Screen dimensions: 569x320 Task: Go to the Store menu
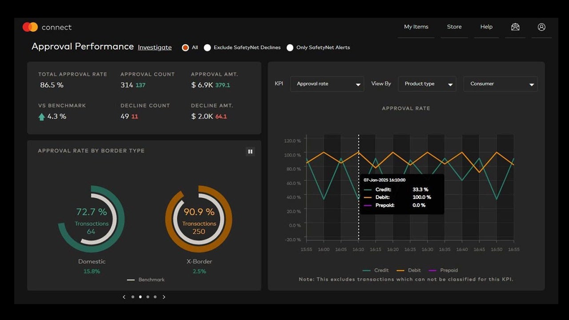[x=454, y=27]
